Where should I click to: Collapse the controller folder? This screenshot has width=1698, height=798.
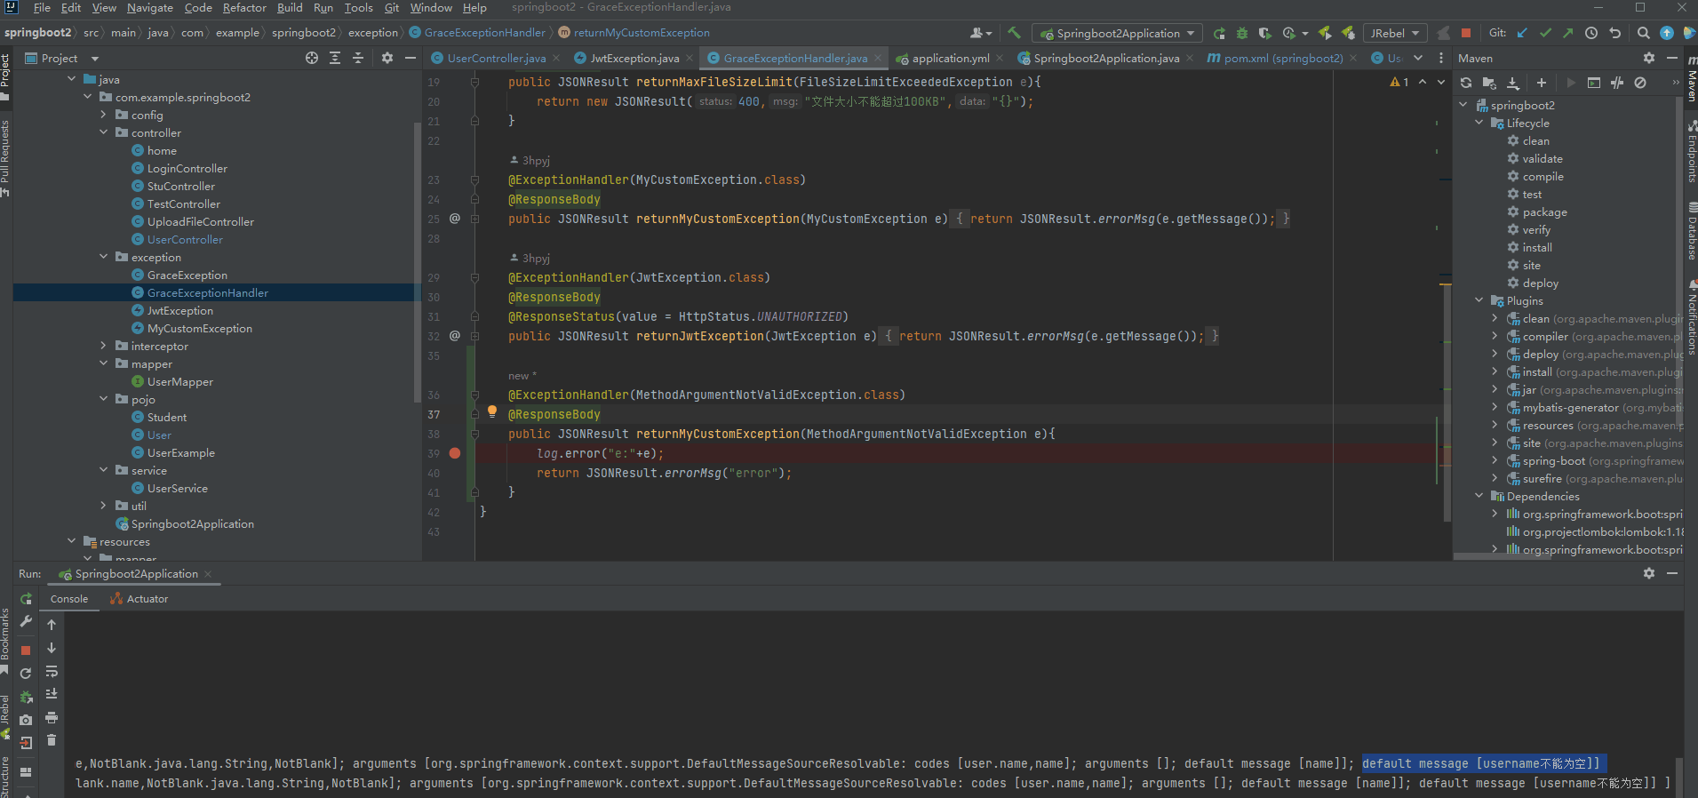pyautogui.click(x=103, y=132)
